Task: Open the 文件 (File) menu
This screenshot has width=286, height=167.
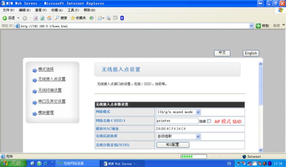Action: [8, 10]
